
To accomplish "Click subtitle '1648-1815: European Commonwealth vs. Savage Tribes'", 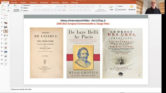I will click(x=83, y=24).
